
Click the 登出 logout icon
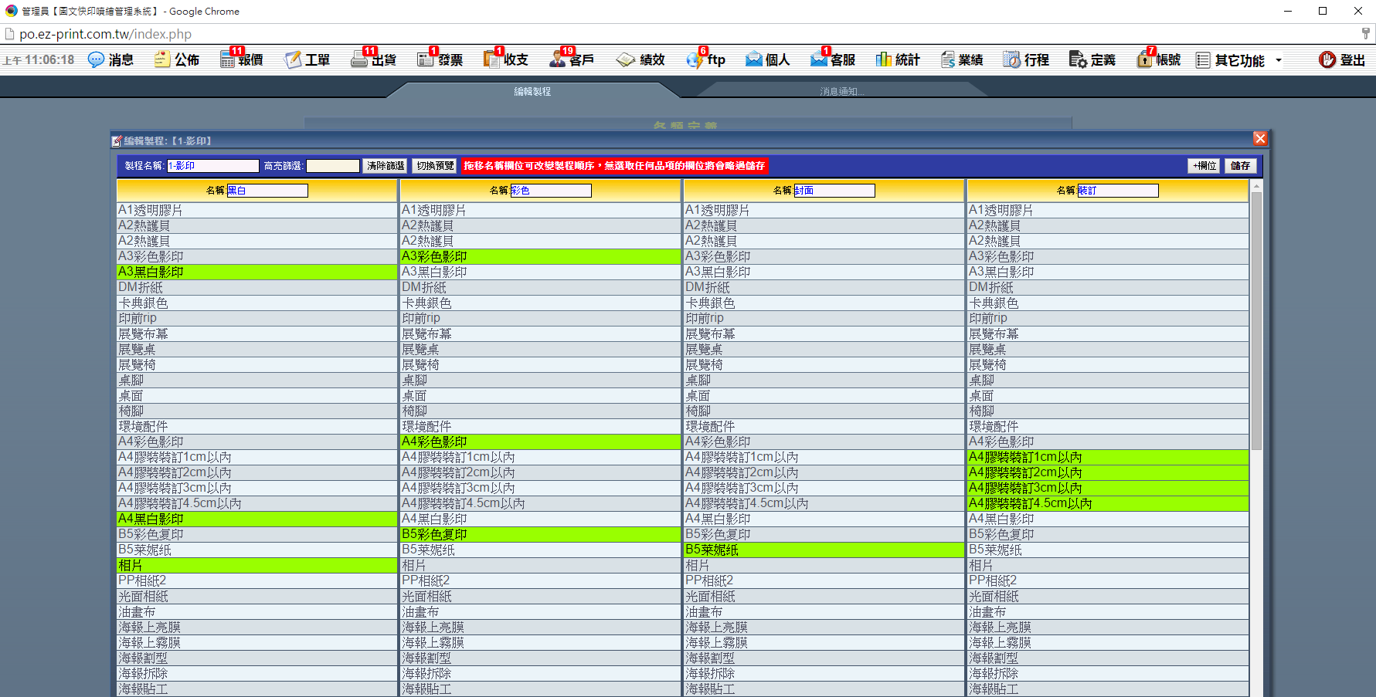(x=1327, y=59)
